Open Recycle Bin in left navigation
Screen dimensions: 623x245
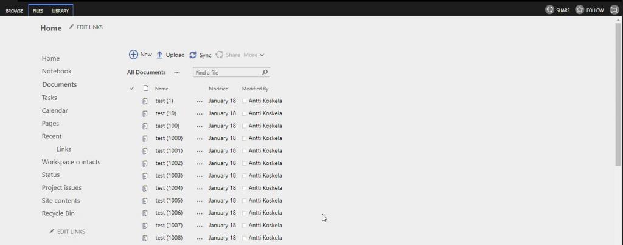click(x=58, y=213)
